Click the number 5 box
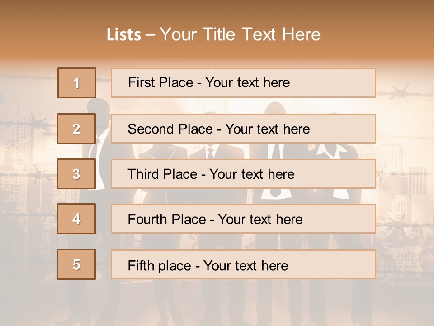Viewport: 434px width, 326px height. tap(76, 264)
